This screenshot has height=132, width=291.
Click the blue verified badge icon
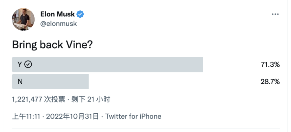(80, 14)
